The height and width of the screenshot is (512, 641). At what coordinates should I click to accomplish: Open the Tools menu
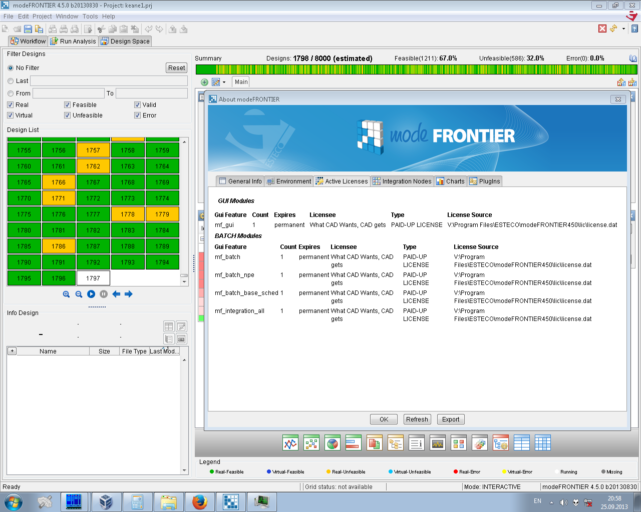[90, 16]
